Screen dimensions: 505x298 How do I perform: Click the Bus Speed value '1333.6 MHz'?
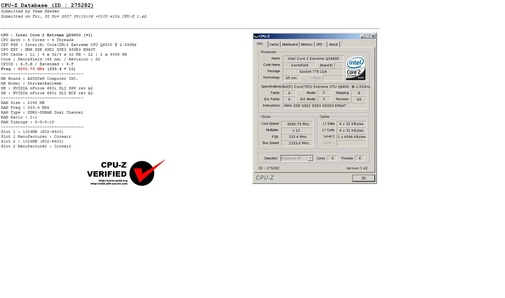click(x=297, y=143)
